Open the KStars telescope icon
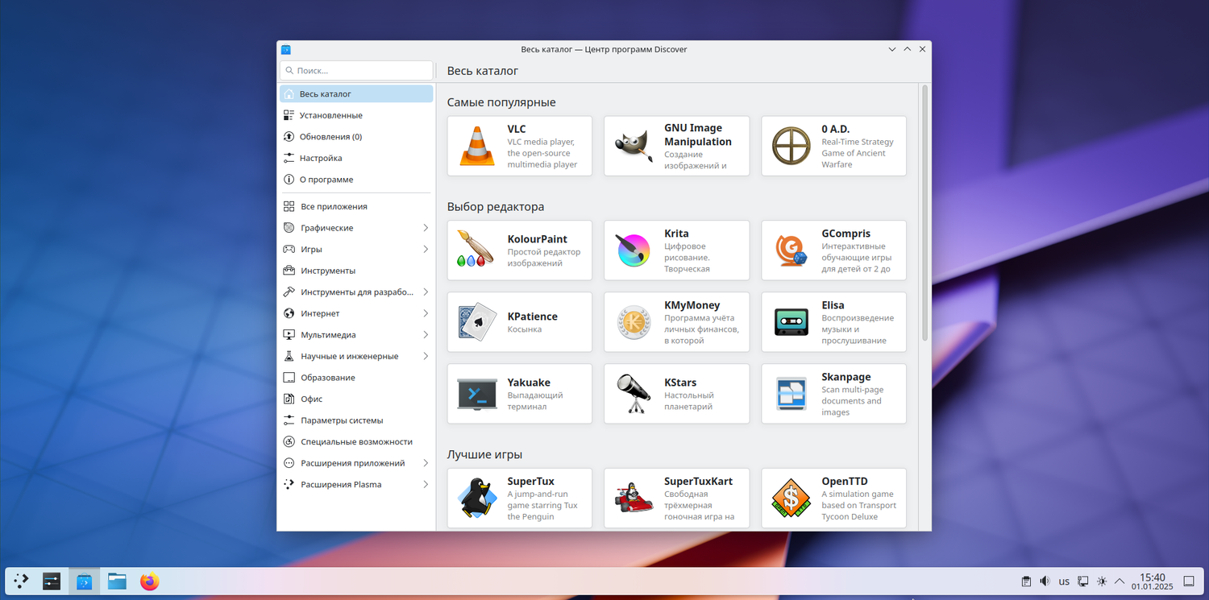The width and height of the screenshot is (1209, 600). (x=634, y=394)
